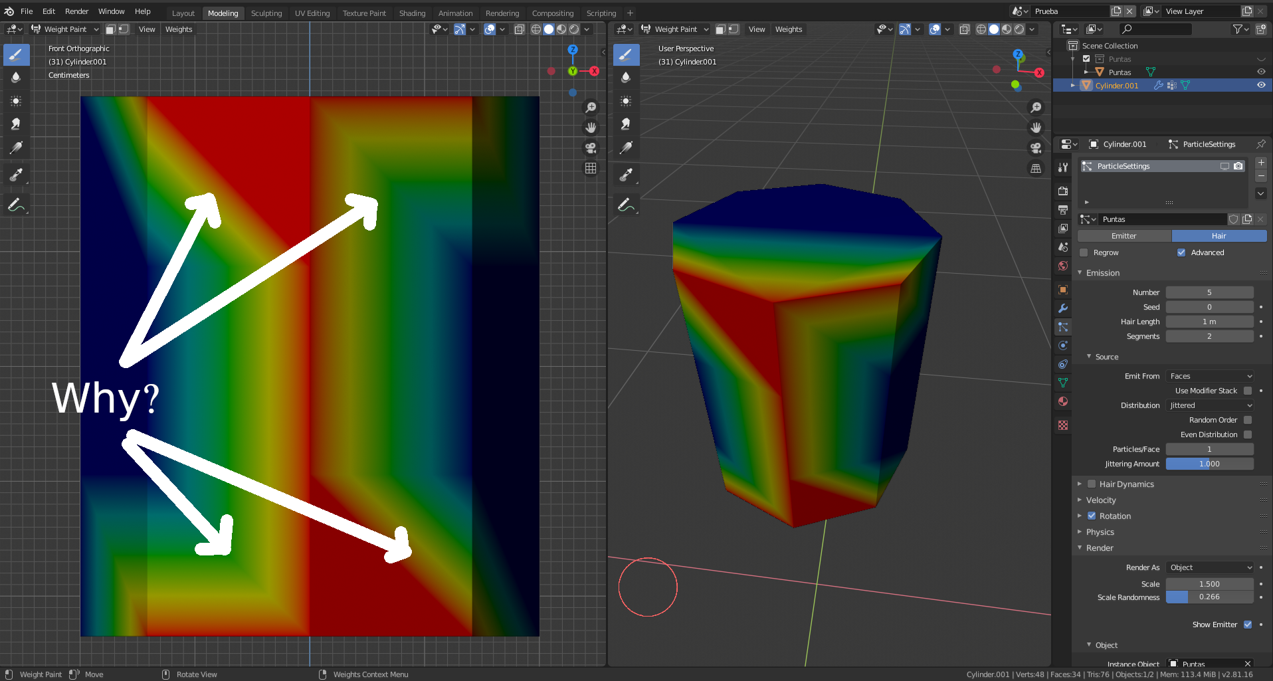This screenshot has height=681, width=1273.
Task: Uncheck the Show Emitter checkbox
Action: [1248, 625]
